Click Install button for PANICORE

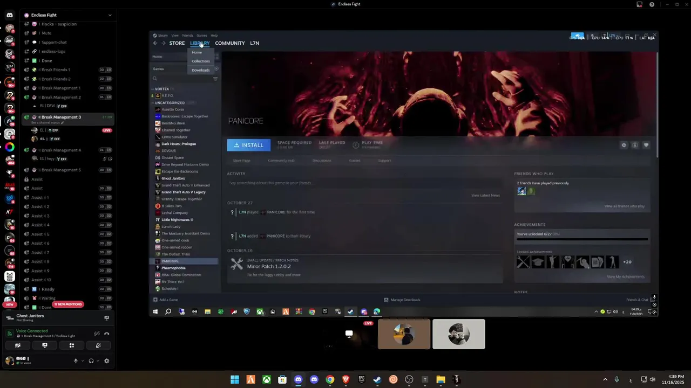click(x=249, y=145)
